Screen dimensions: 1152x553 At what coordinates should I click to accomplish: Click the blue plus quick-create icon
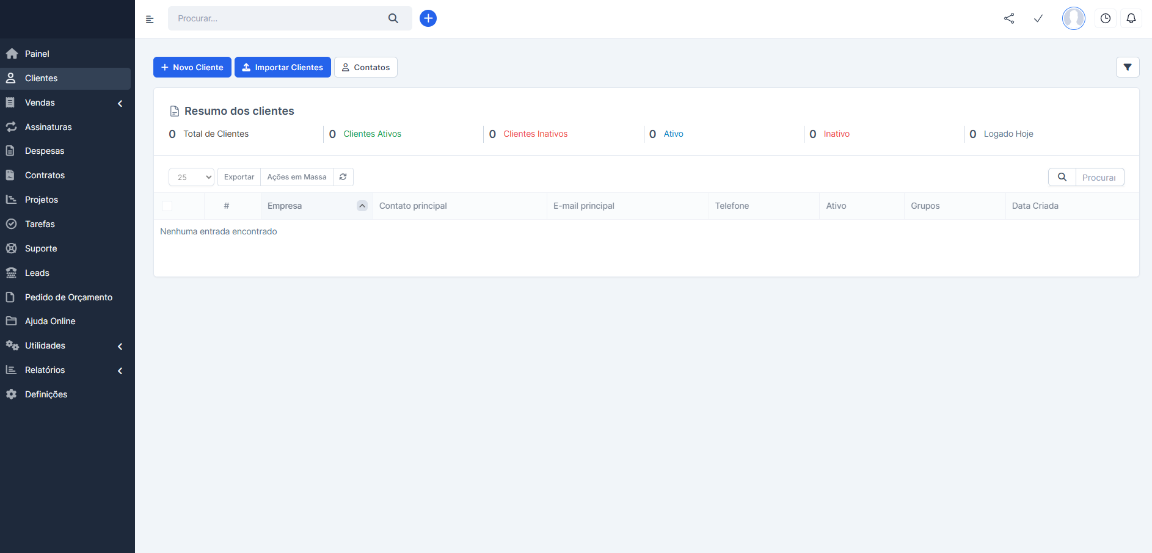[428, 18]
